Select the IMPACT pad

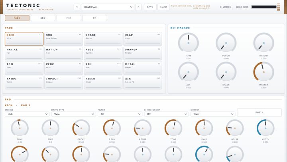tap(63, 83)
